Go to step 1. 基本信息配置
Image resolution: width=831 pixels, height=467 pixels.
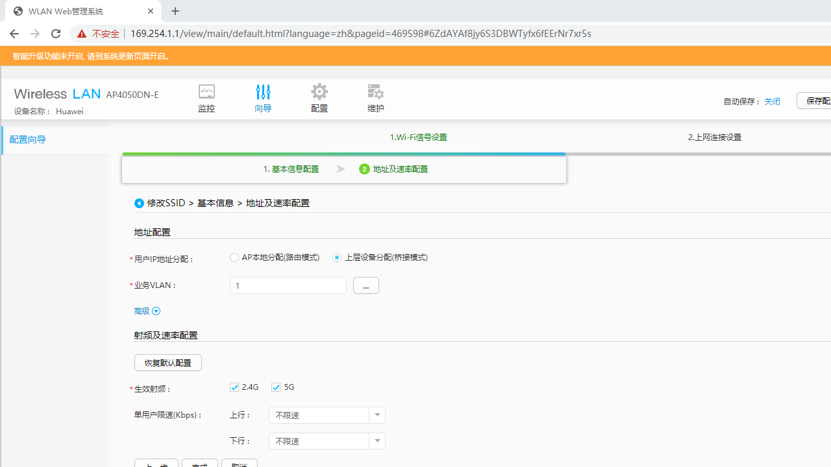click(291, 169)
